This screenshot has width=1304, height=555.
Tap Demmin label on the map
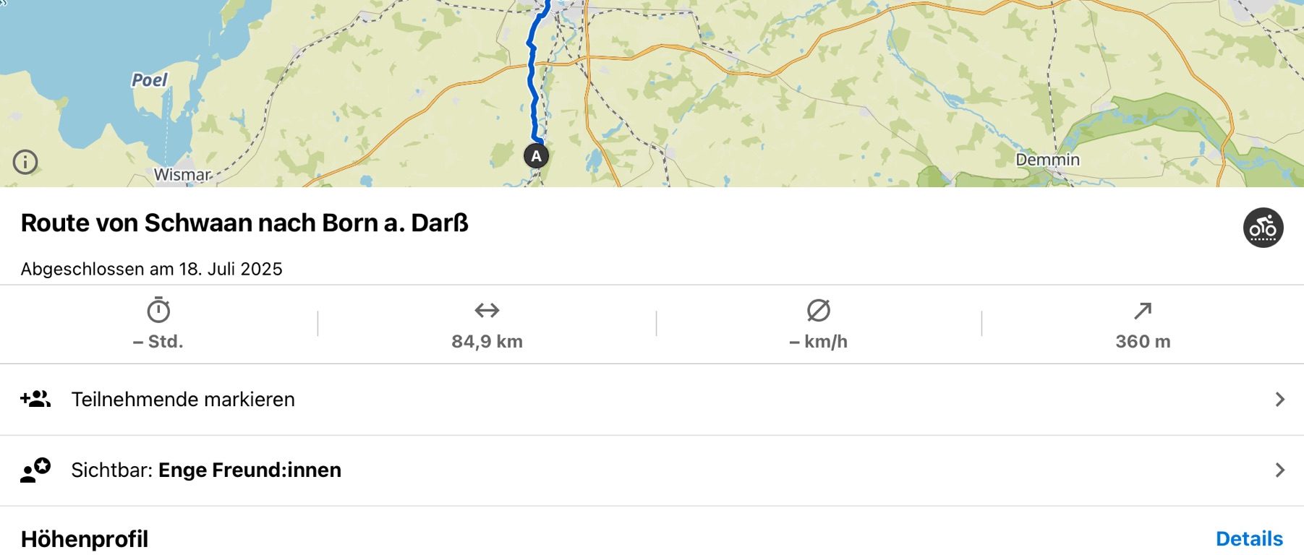point(1047,160)
